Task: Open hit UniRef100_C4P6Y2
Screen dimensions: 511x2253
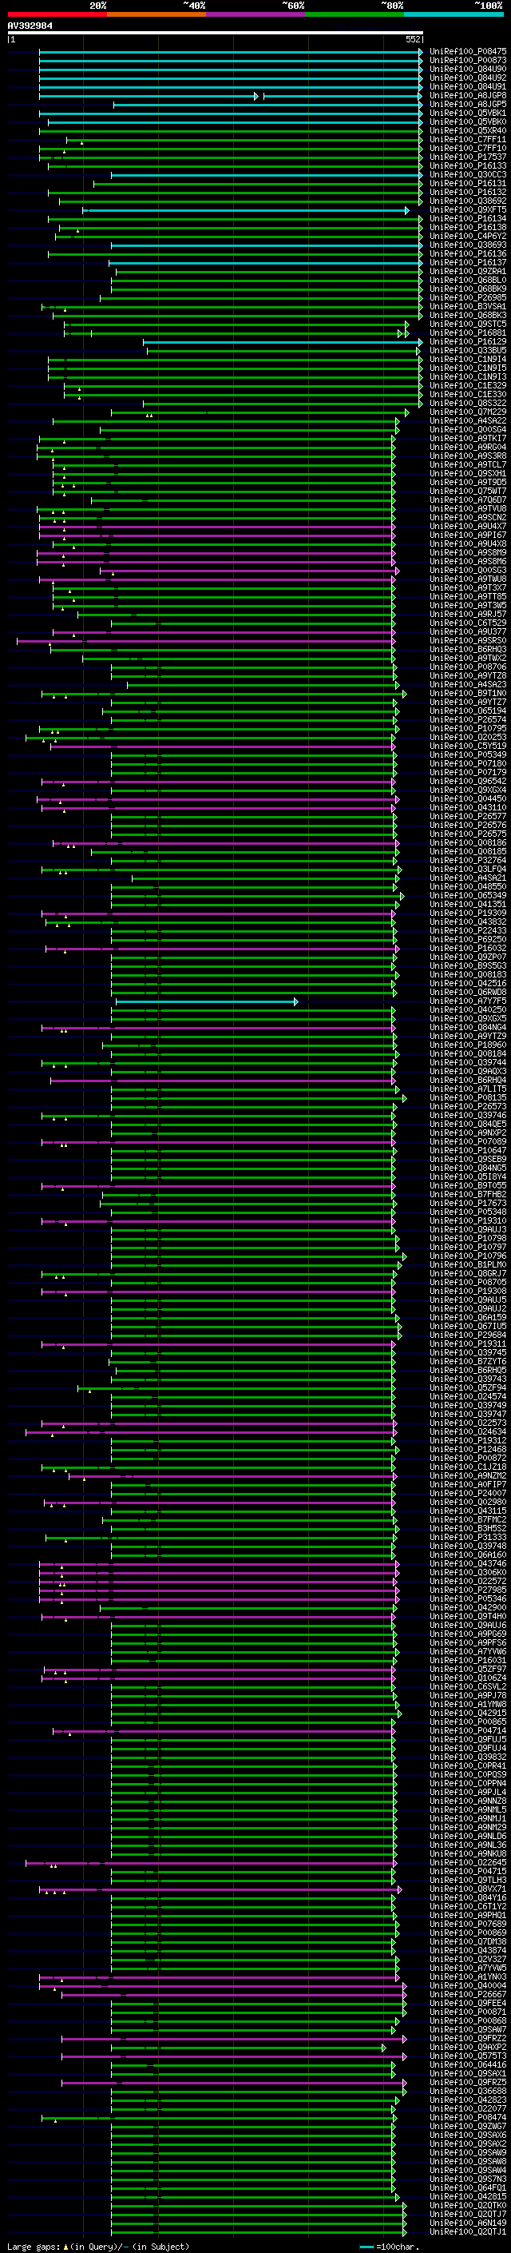Action: [x=468, y=236]
